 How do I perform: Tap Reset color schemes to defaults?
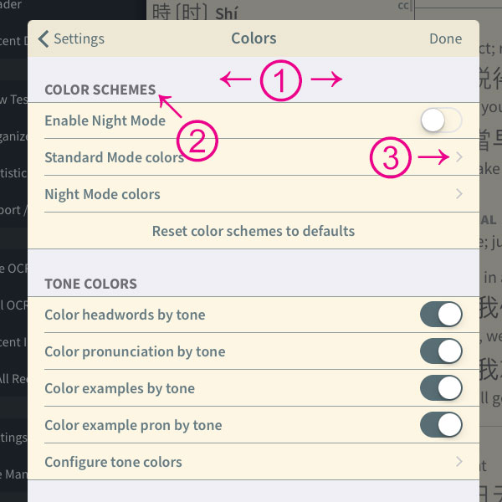[x=254, y=231]
